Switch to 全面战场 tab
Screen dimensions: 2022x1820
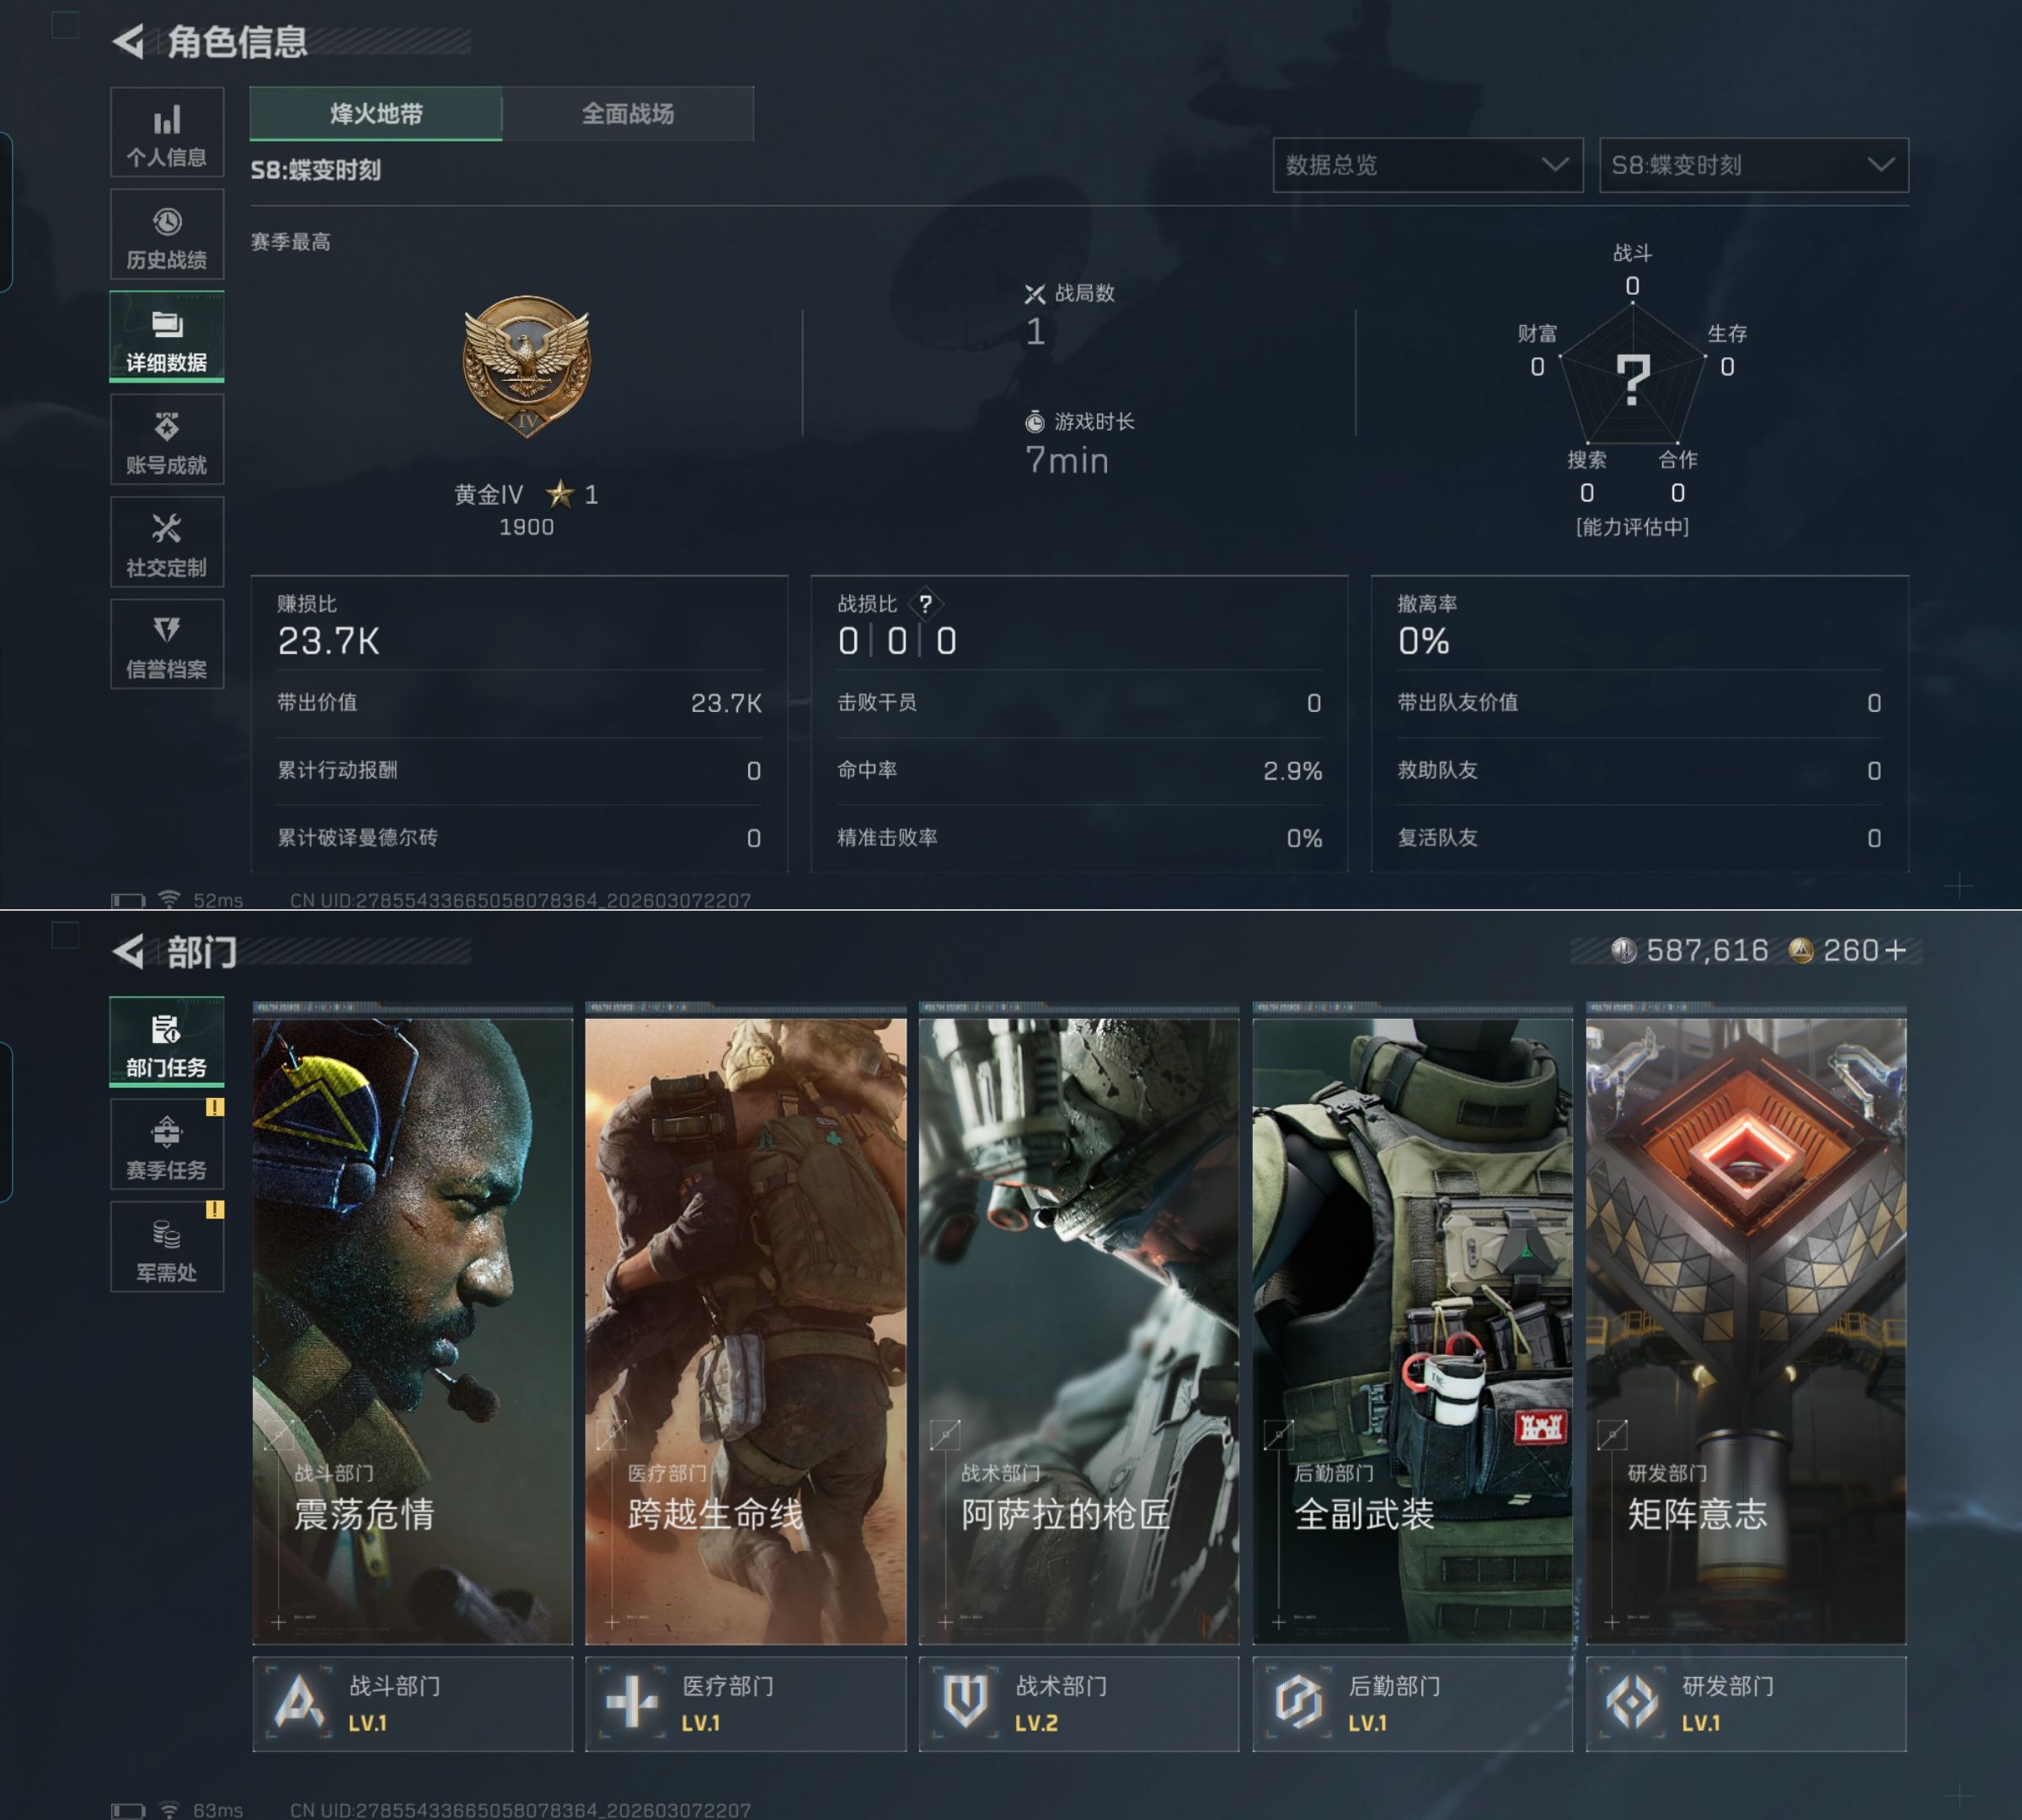[627, 114]
